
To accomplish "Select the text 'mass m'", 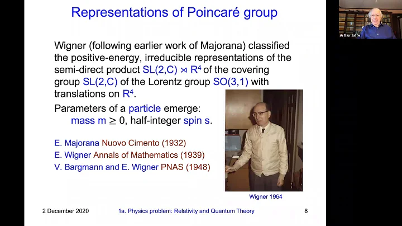I will (88, 120).
